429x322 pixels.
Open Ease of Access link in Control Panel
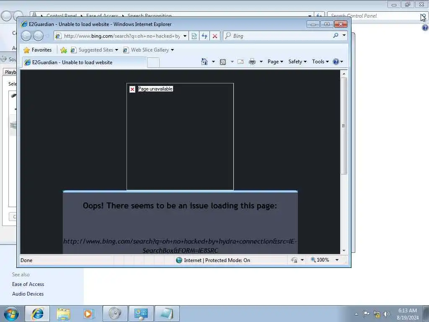tap(28, 284)
